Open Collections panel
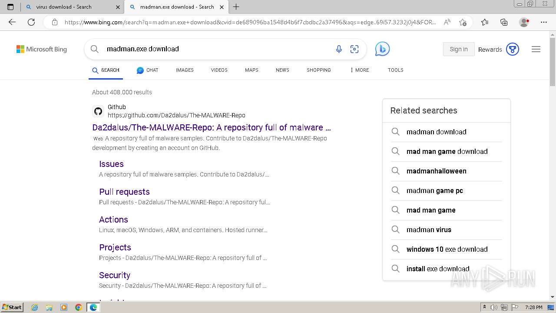This screenshot has height=313, width=556. 504,22
